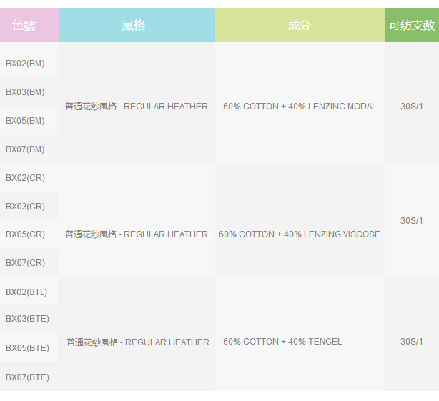Select color code BX02(BM)

click(x=25, y=64)
